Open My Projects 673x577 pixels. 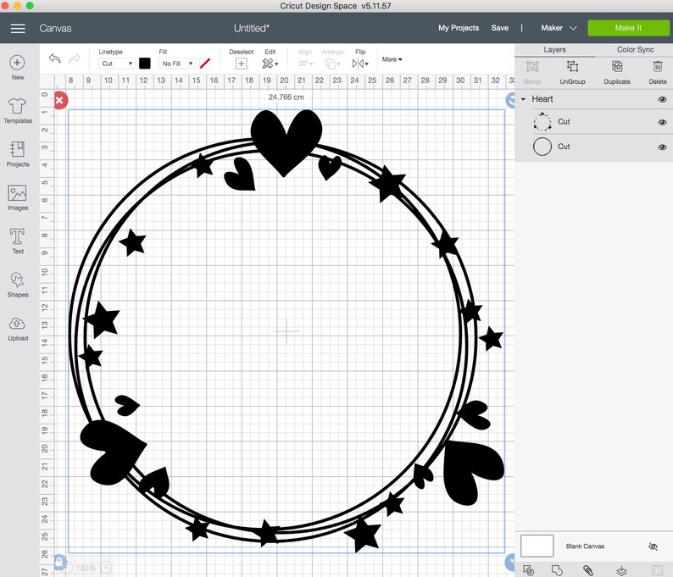[x=459, y=28]
